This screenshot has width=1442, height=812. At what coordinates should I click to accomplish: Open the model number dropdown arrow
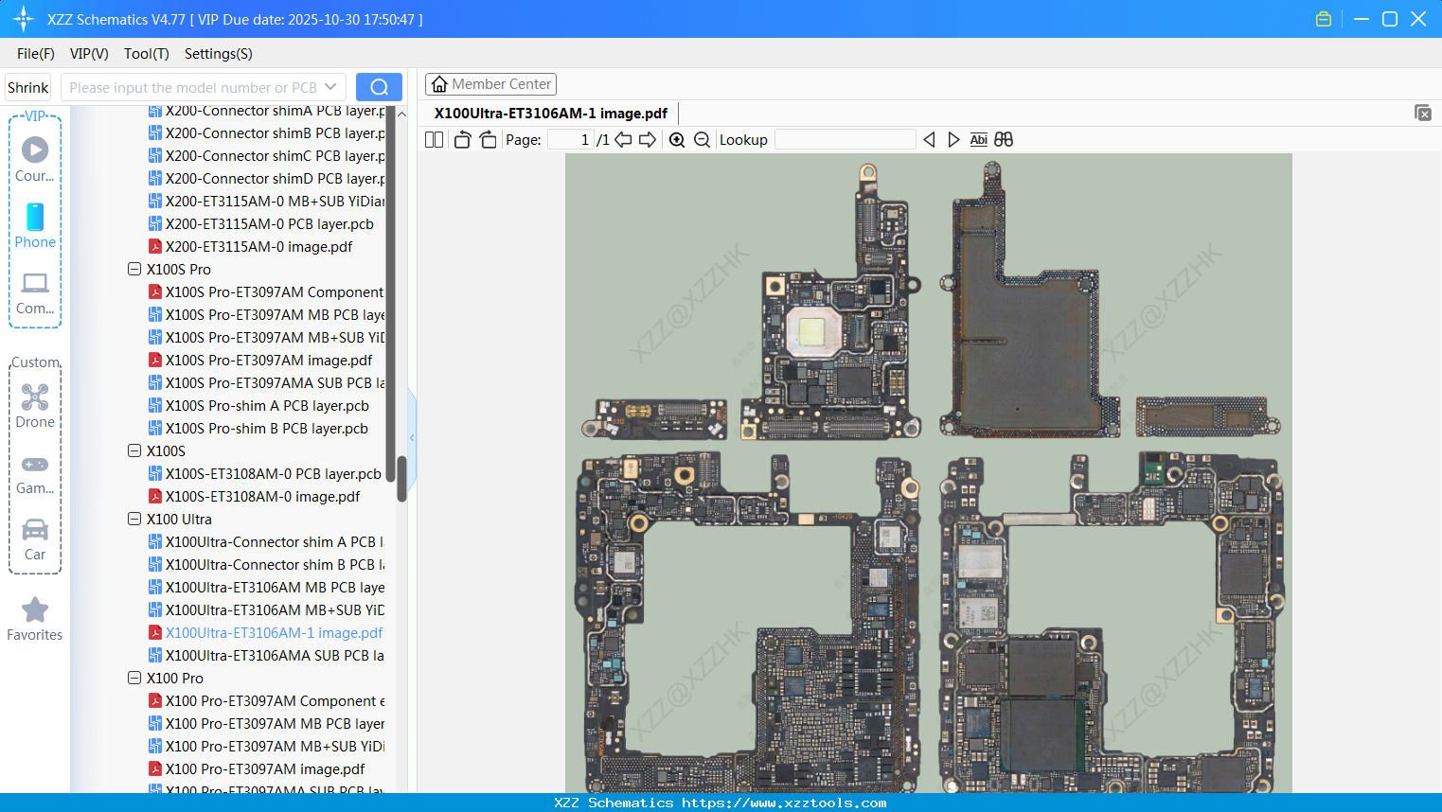(x=330, y=87)
